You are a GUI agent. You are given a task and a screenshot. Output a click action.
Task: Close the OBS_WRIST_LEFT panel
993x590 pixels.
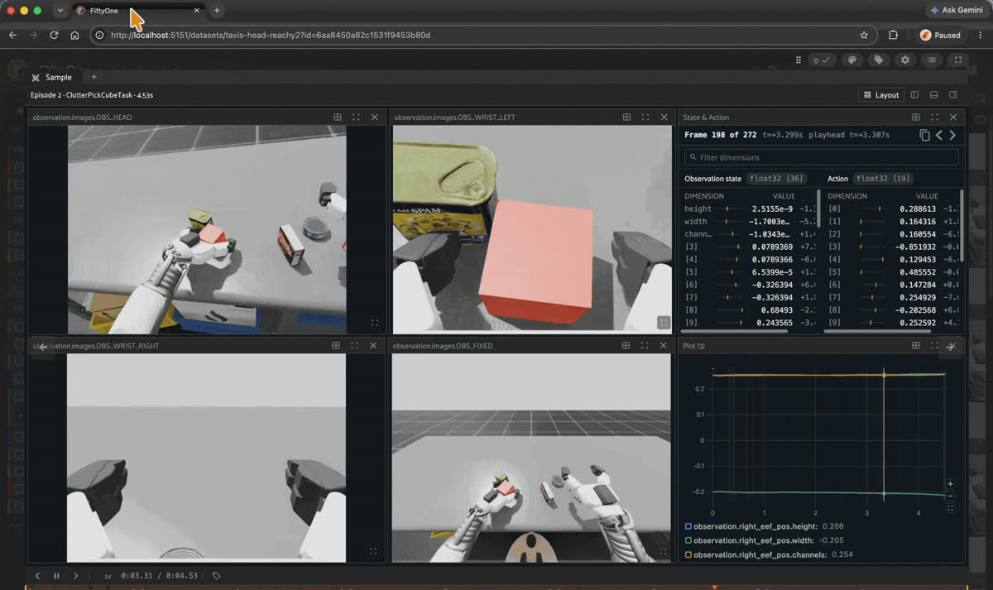click(x=664, y=118)
